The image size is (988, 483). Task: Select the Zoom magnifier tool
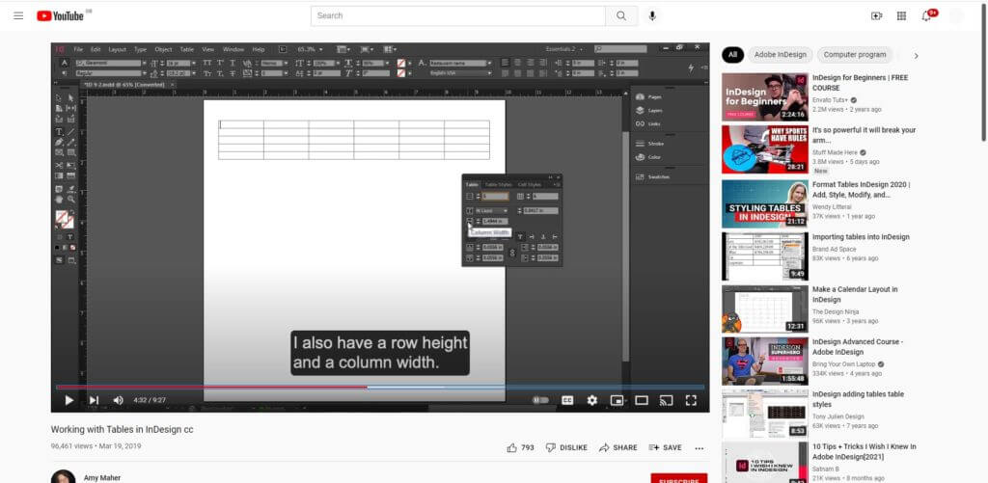click(x=70, y=199)
